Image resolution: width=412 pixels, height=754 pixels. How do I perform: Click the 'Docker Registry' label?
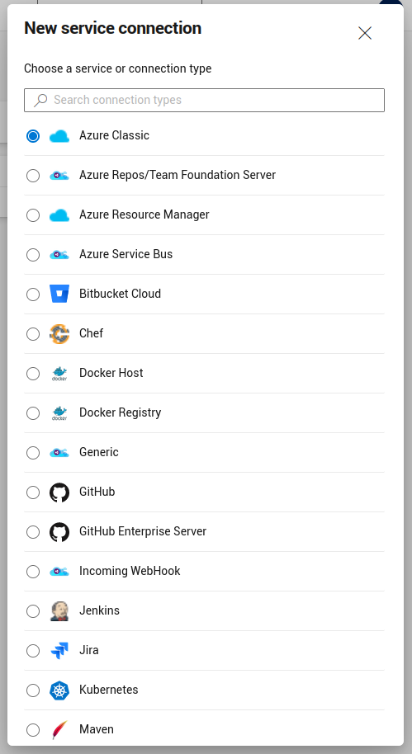(121, 412)
